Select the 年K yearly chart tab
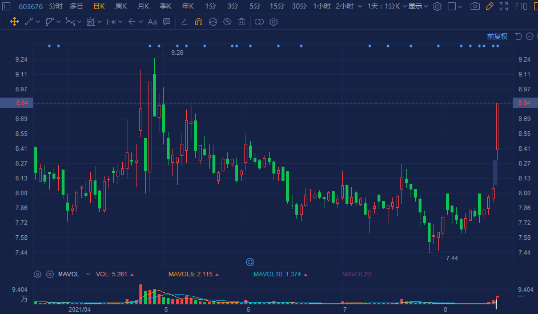Viewport: 538px width, 314px height. [188, 6]
